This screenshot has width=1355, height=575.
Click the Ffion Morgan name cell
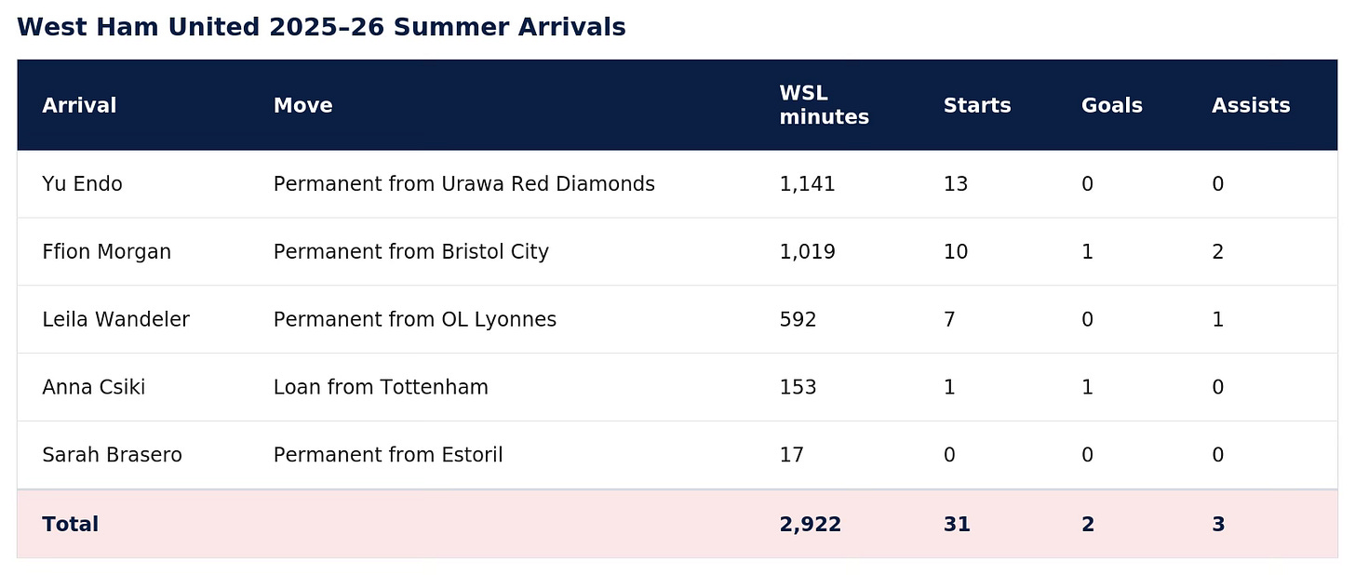point(106,252)
